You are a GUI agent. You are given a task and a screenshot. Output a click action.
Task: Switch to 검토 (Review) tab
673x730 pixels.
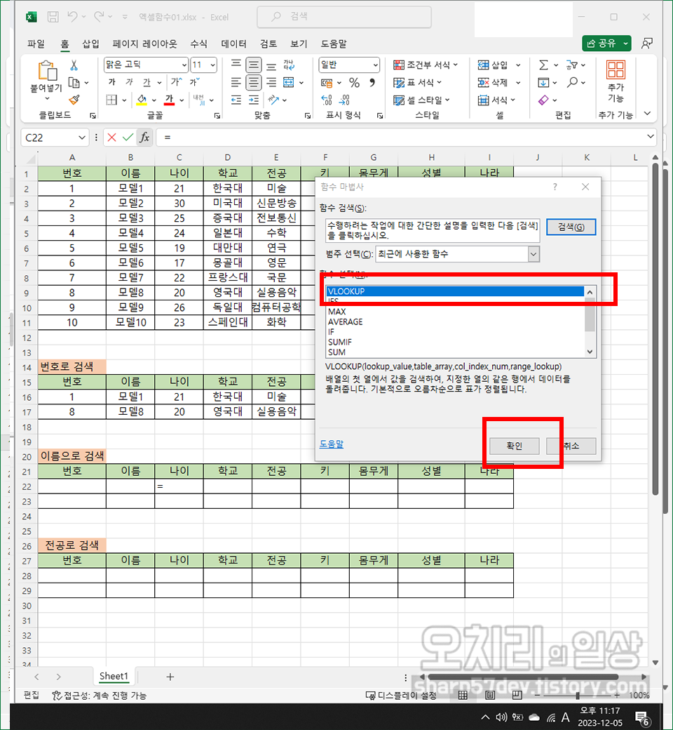pyautogui.click(x=268, y=44)
